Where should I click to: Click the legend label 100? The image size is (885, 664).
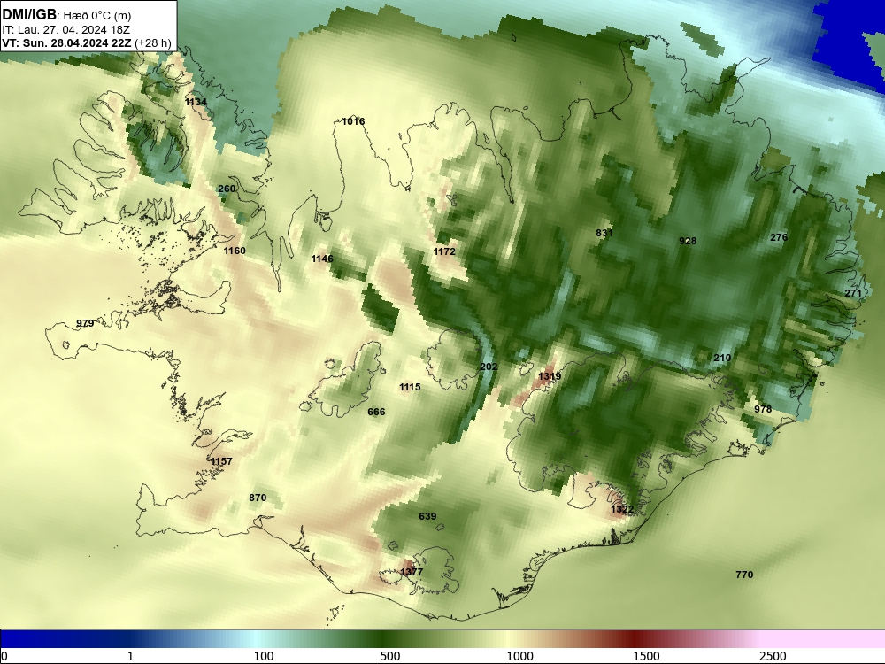click(264, 655)
